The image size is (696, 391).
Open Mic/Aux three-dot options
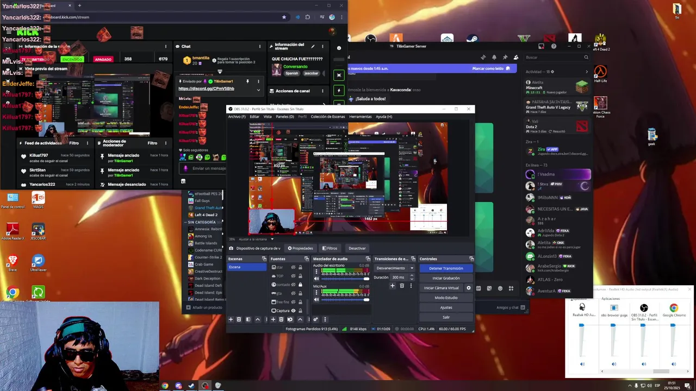[x=316, y=293]
